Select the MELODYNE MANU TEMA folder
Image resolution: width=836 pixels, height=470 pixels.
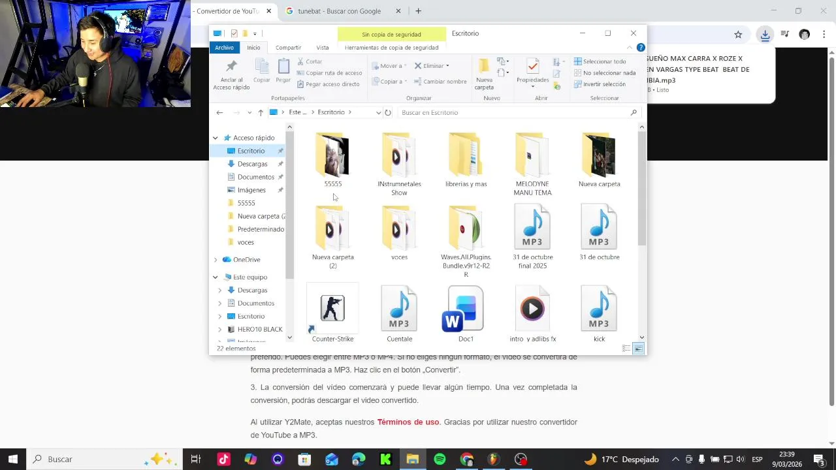tap(532, 164)
